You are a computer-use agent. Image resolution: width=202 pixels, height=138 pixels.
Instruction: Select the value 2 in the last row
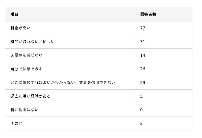click(x=141, y=123)
